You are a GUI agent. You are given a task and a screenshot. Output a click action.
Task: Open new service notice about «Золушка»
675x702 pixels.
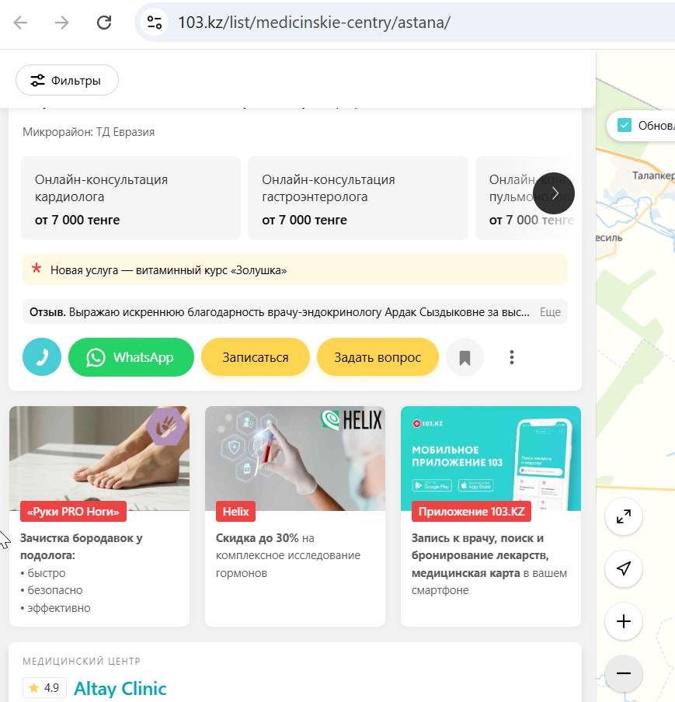295,270
